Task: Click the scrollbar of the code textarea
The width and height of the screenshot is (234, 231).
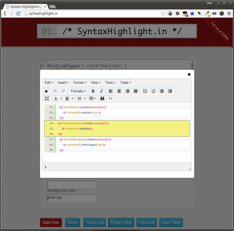Action: pos(192,65)
